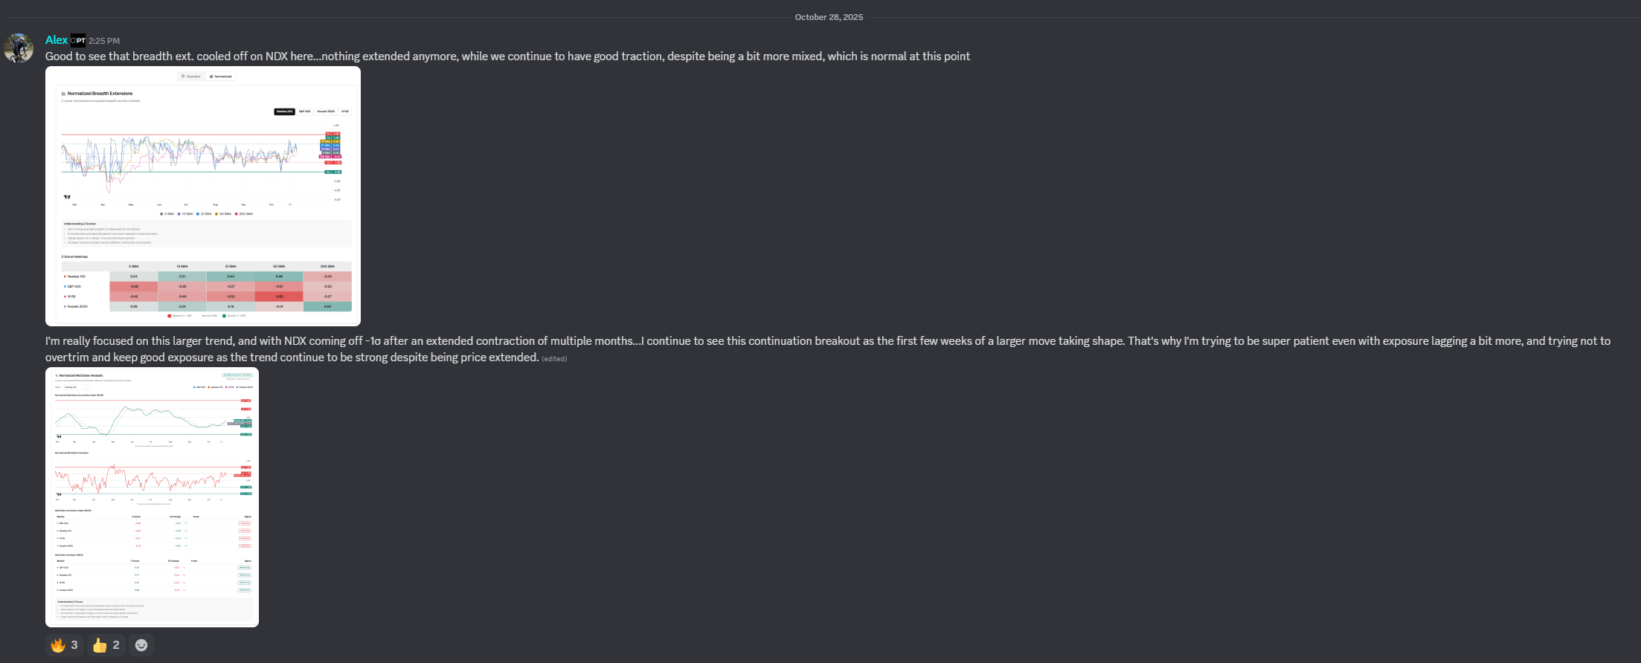Click the fire emoji reaction
Image resolution: width=1641 pixels, height=663 pixels.
coord(64,645)
